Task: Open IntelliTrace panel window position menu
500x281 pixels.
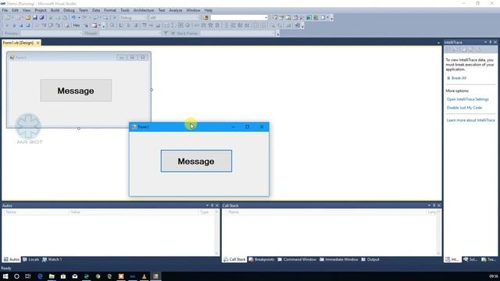Action: tap(485, 42)
